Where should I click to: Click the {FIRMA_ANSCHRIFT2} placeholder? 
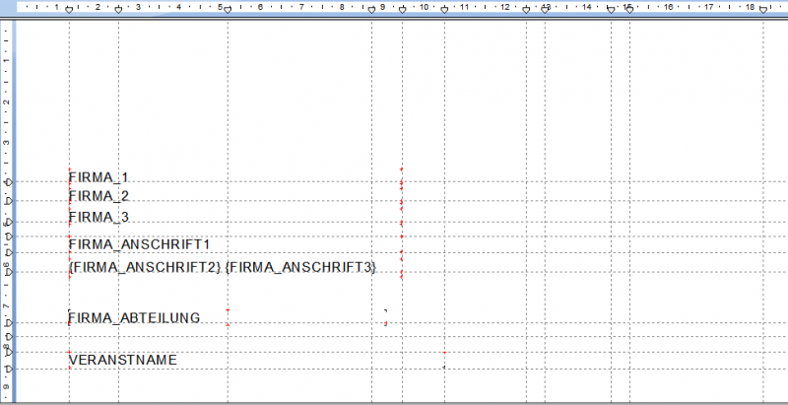pyautogui.click(x=145, y=268)
